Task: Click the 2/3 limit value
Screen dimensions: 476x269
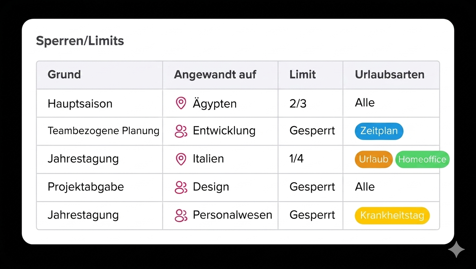Action: coord(298,104)
